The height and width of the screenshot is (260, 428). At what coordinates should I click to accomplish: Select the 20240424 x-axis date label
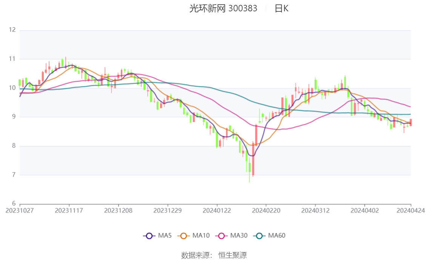(411, 211)
